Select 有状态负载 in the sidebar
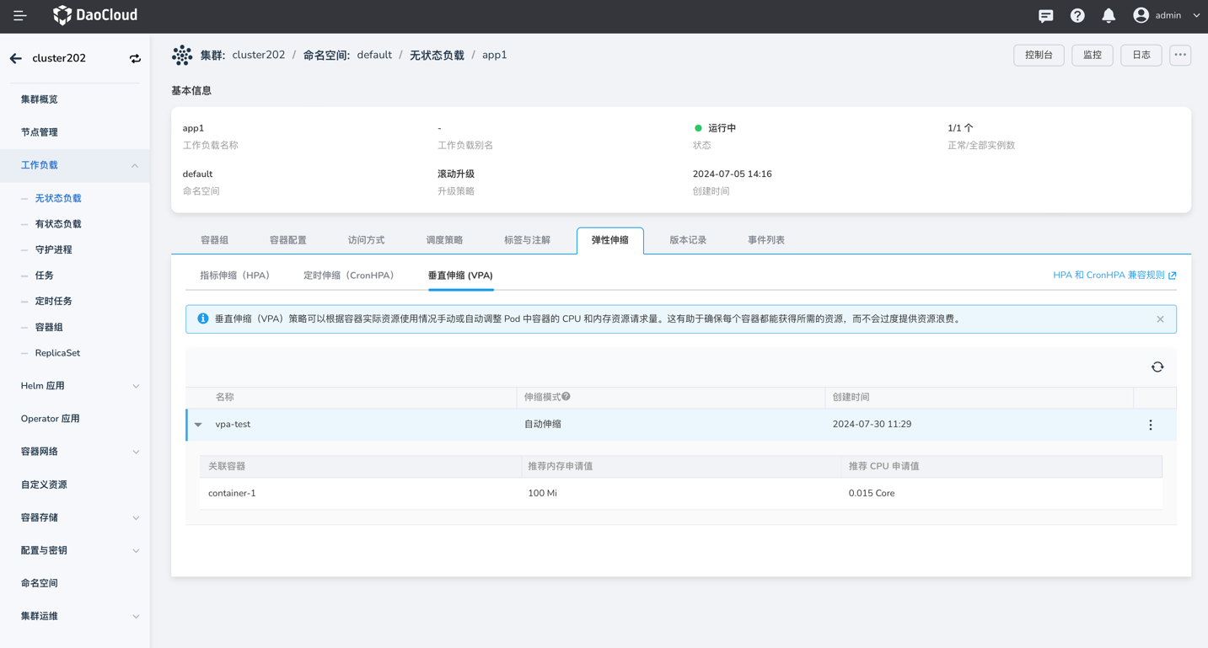This screenshot has width=1208, height=648. [x=58, y=224]
